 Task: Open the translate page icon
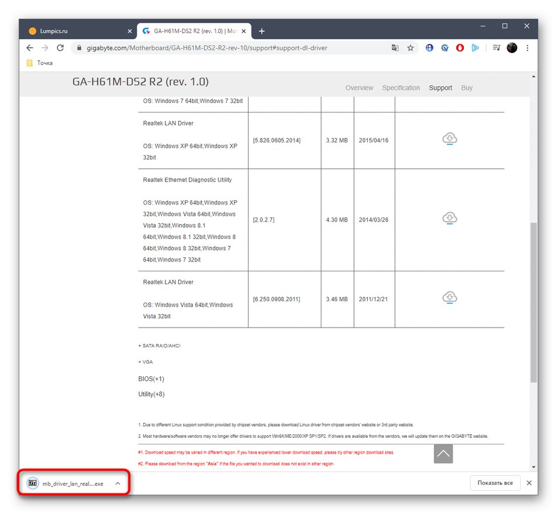click(x=395, y=48)
